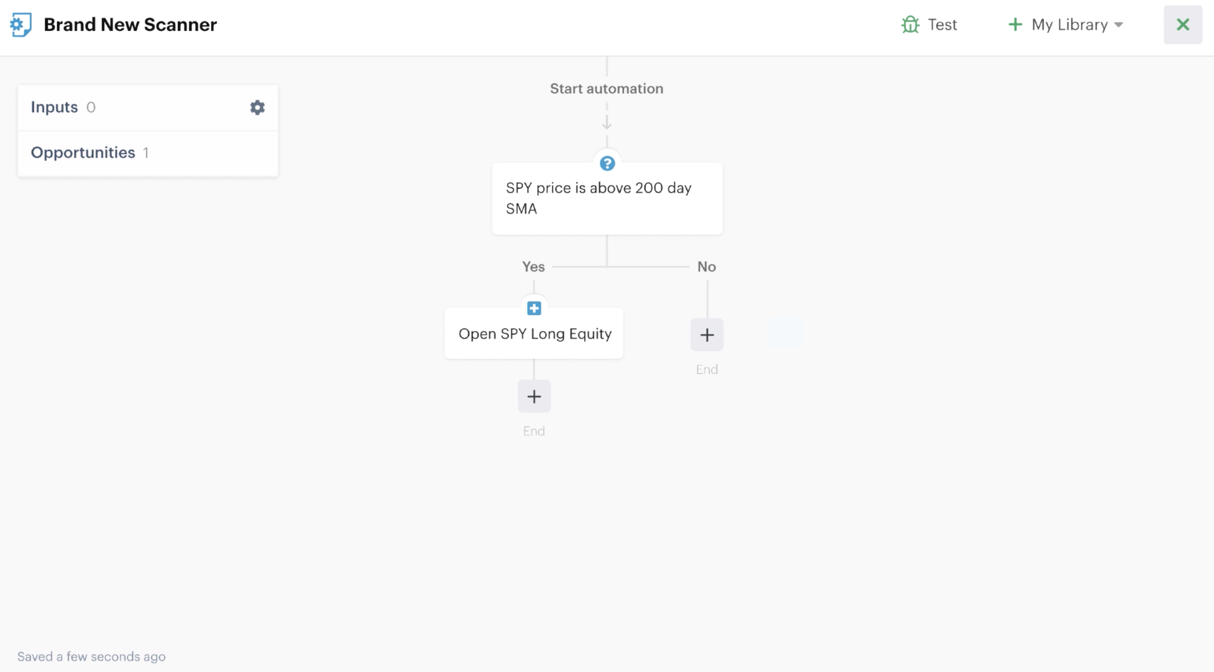
Task: Select the SPY price above 200 day SMA decision
Action: [x=607, y=199]
